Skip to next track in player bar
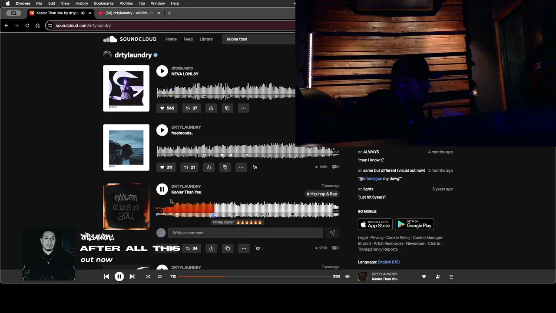The height and width of the screenshot is (313, 556). [132, 276]
